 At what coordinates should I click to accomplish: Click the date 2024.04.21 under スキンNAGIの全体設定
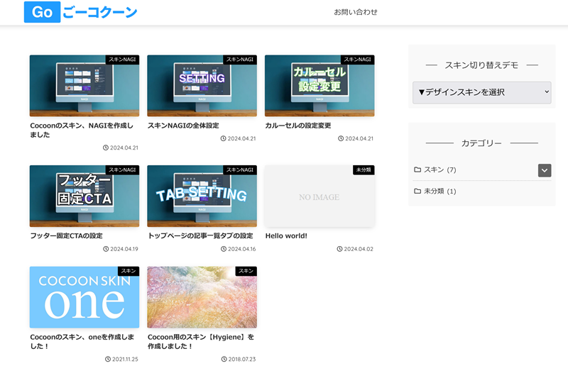pos(241,138)
